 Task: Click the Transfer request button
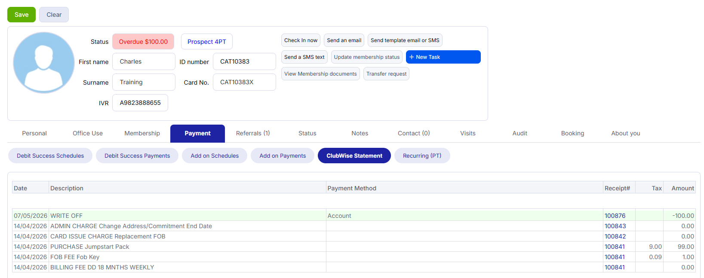tap(386, 74)
